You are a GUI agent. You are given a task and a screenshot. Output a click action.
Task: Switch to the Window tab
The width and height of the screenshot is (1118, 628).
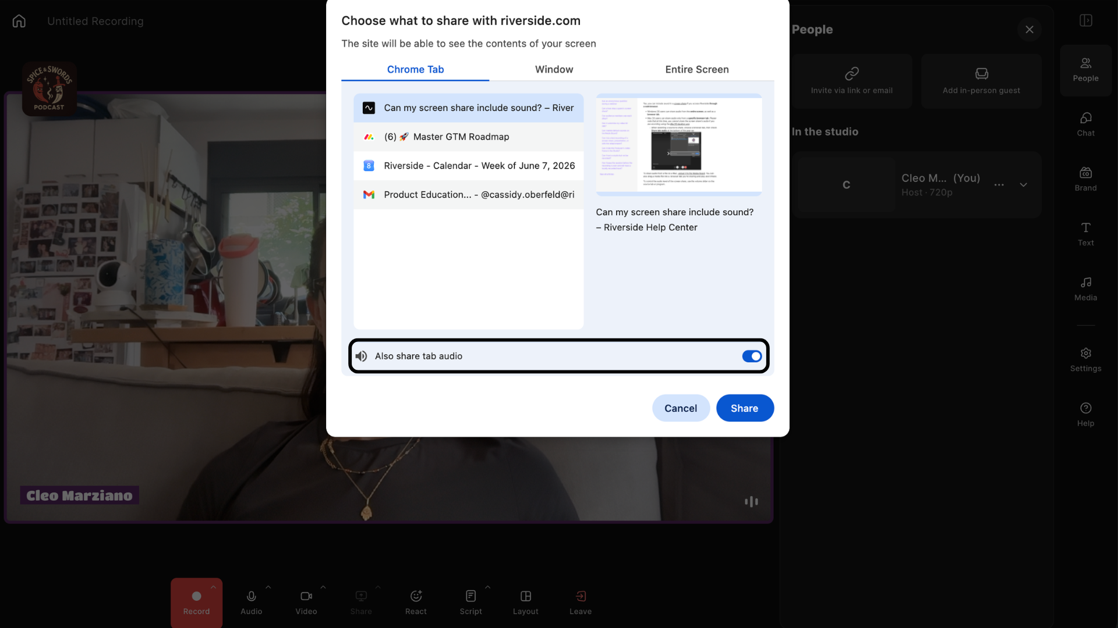(x=554, y=69)
